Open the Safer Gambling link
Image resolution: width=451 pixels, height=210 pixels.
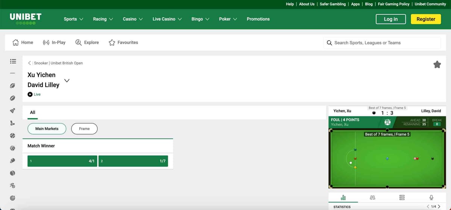(333, 4)
